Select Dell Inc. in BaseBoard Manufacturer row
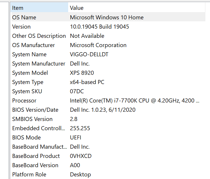The image size is (210, 179). pyautogui.click(x=80, y=147)
